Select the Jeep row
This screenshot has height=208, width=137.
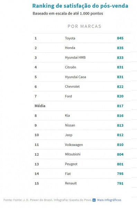click(82, 135)
